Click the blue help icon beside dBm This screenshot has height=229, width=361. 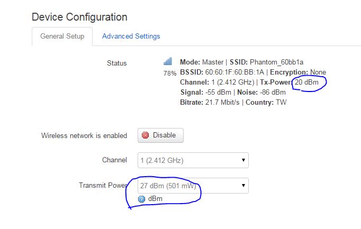pos(141,199)
